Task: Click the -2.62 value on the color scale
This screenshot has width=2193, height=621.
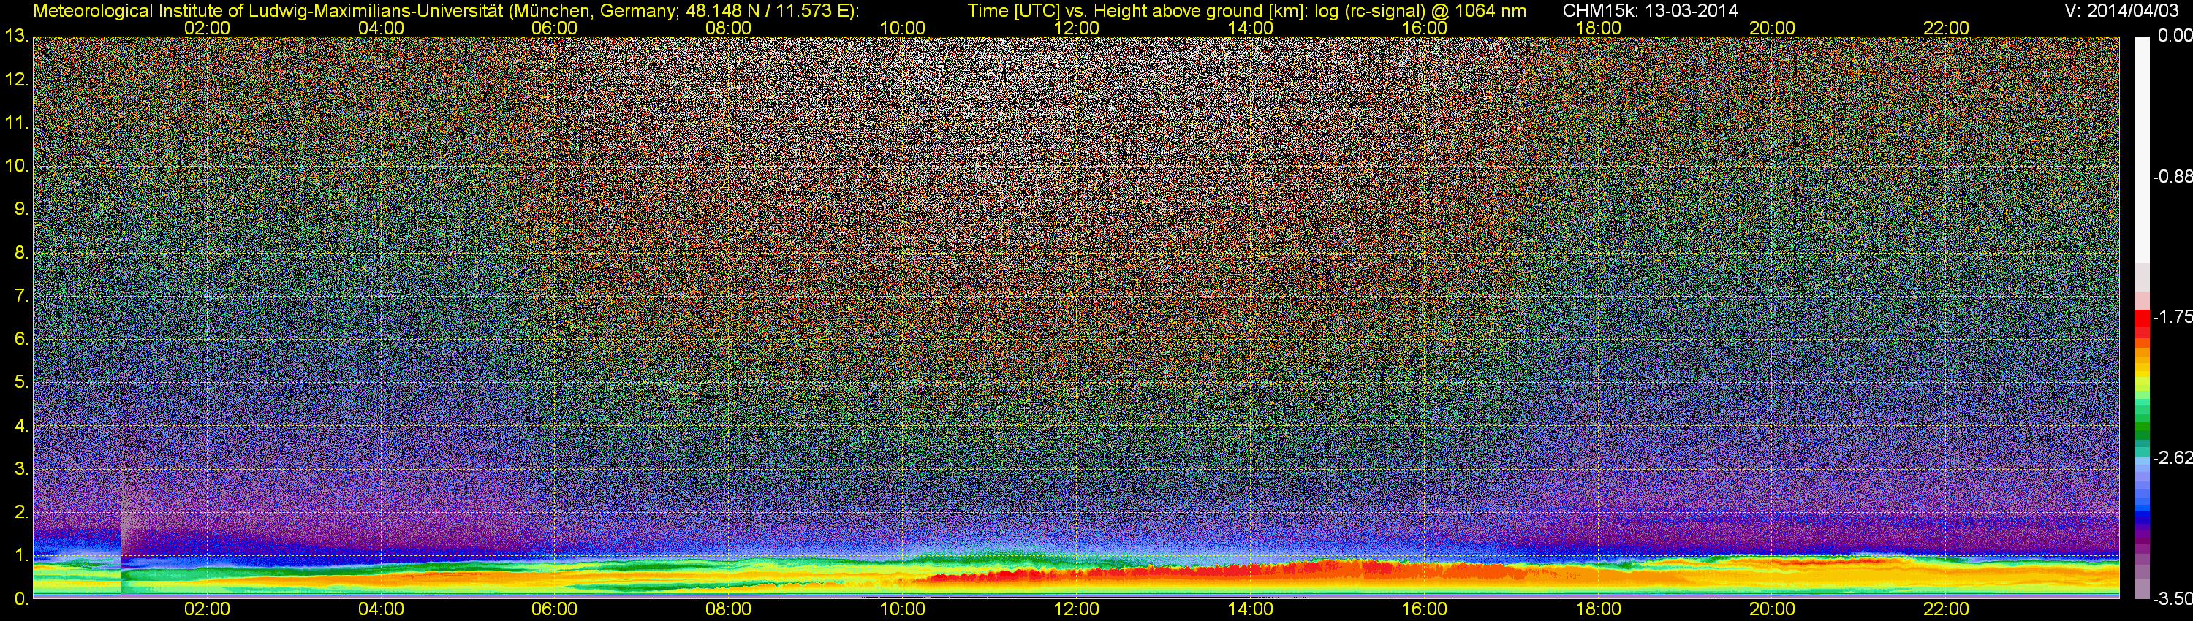Action: (2172, 459)
